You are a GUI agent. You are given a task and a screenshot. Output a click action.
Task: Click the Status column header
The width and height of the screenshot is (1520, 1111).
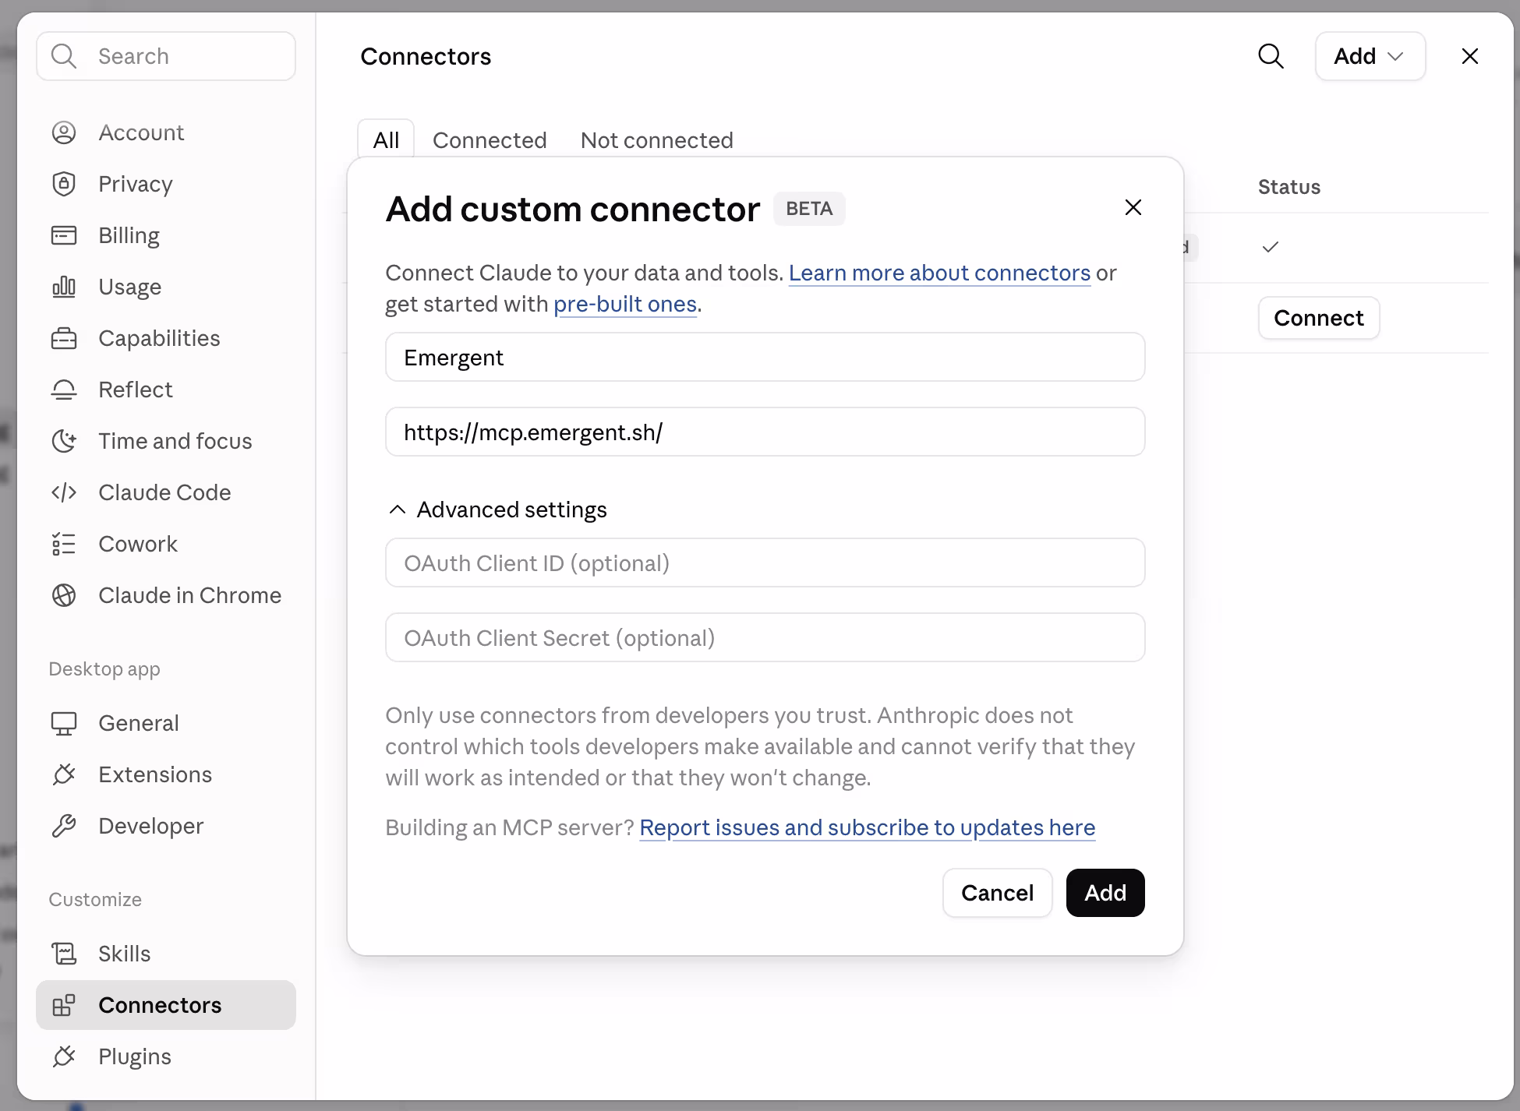tap(1289, 187)
